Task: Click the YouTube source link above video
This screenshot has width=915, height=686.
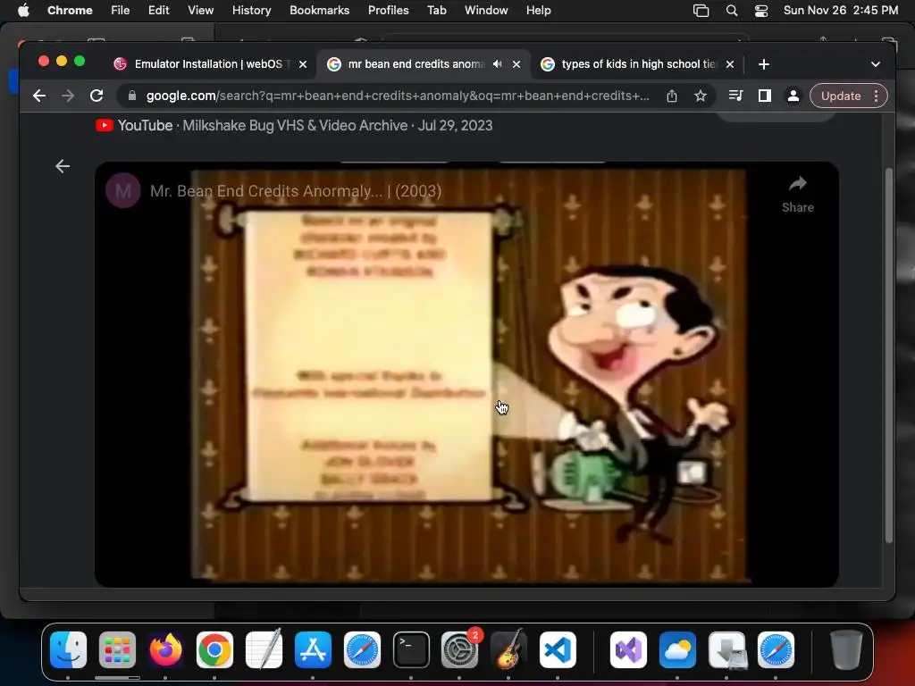Action: point(294,125)
